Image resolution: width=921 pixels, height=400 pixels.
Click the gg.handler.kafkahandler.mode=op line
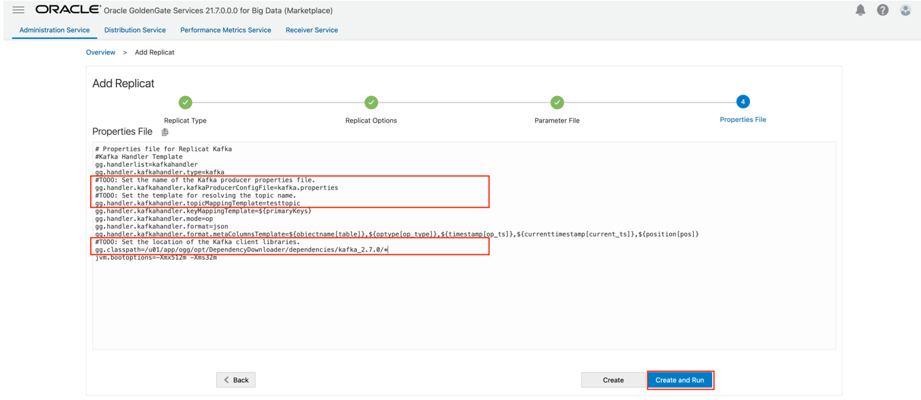[x=154, y=219]
